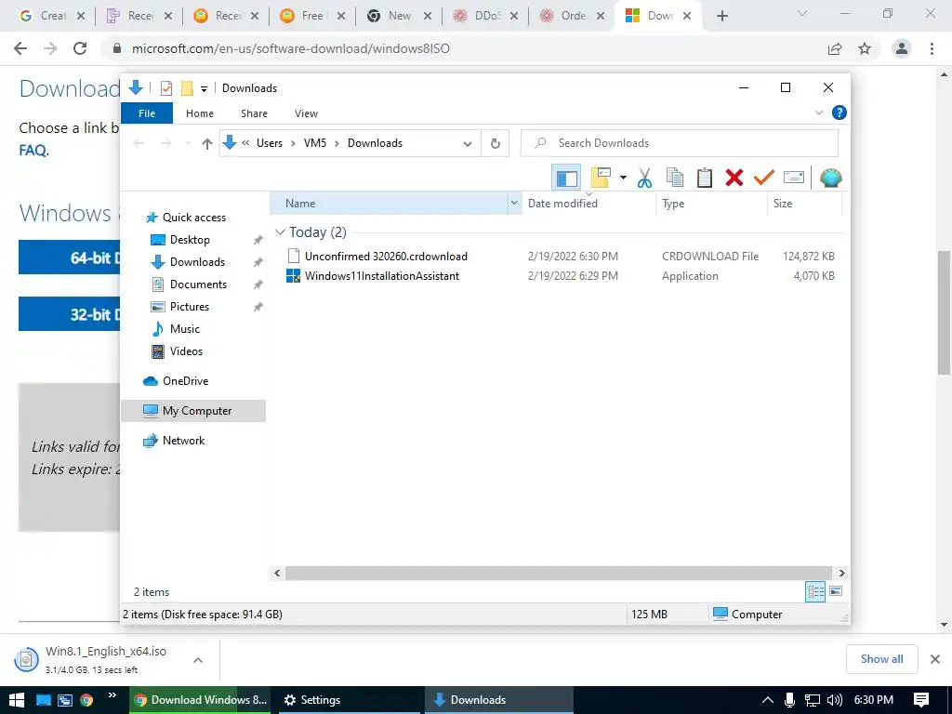Viewport: 952px width, 714px height.
Task: Expand the Explorer ribbon chevron
Action: [x=818, y=112]
